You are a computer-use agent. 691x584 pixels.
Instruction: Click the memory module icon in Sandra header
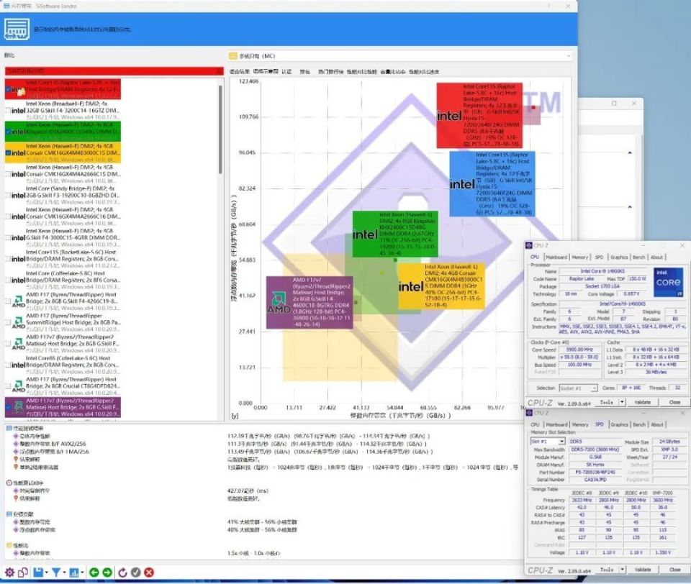coord(17,29)
